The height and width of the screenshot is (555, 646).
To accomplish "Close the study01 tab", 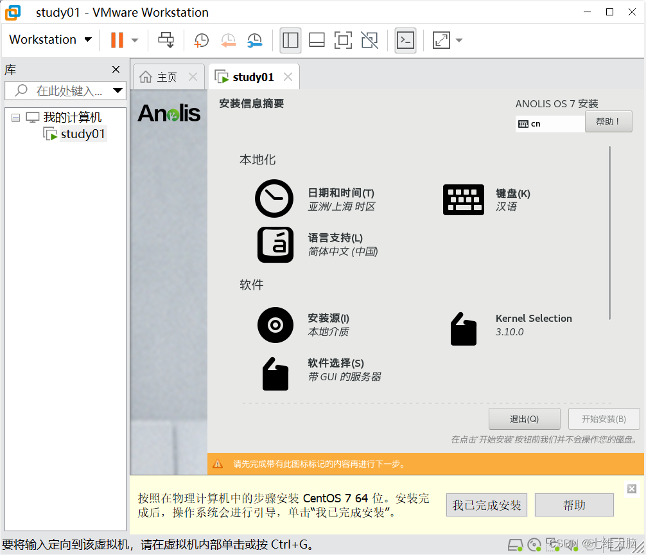I will click(288, 76).
